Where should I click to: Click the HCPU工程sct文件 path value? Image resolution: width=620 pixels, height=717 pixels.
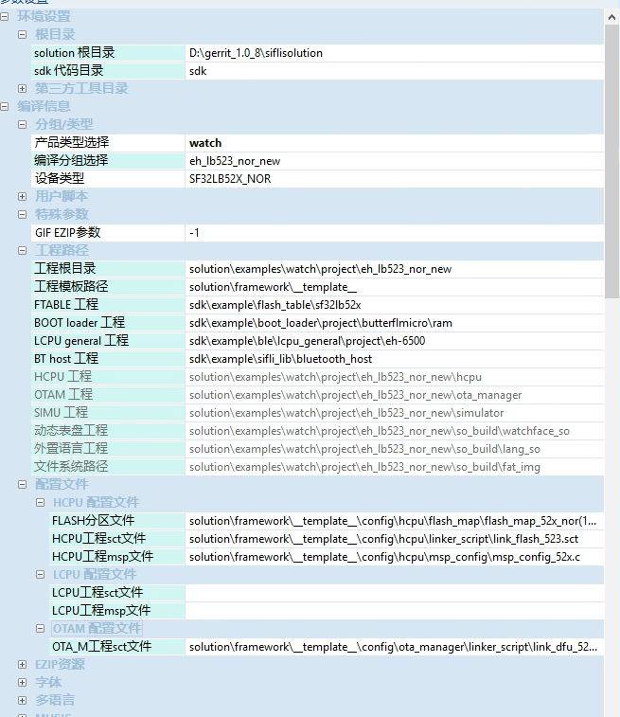(x=395, y=539)
